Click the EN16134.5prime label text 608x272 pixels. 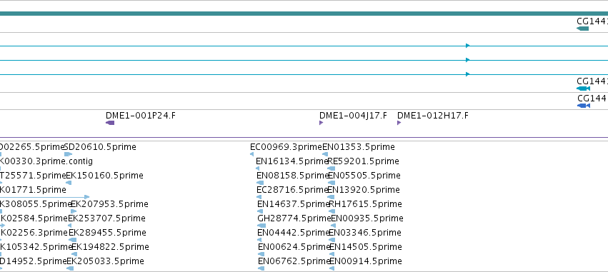292,161
